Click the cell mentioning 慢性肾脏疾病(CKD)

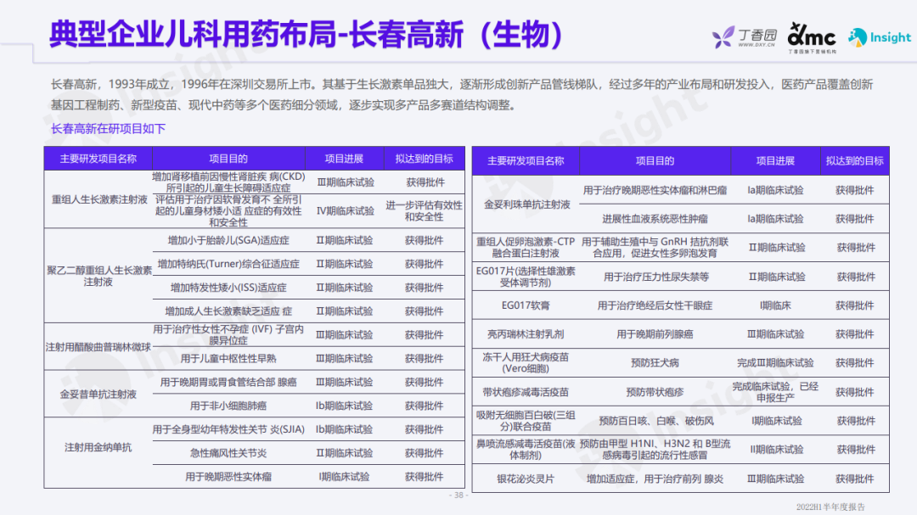coord(228,182)
